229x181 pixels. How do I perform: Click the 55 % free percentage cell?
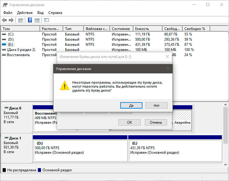(188, 34)
